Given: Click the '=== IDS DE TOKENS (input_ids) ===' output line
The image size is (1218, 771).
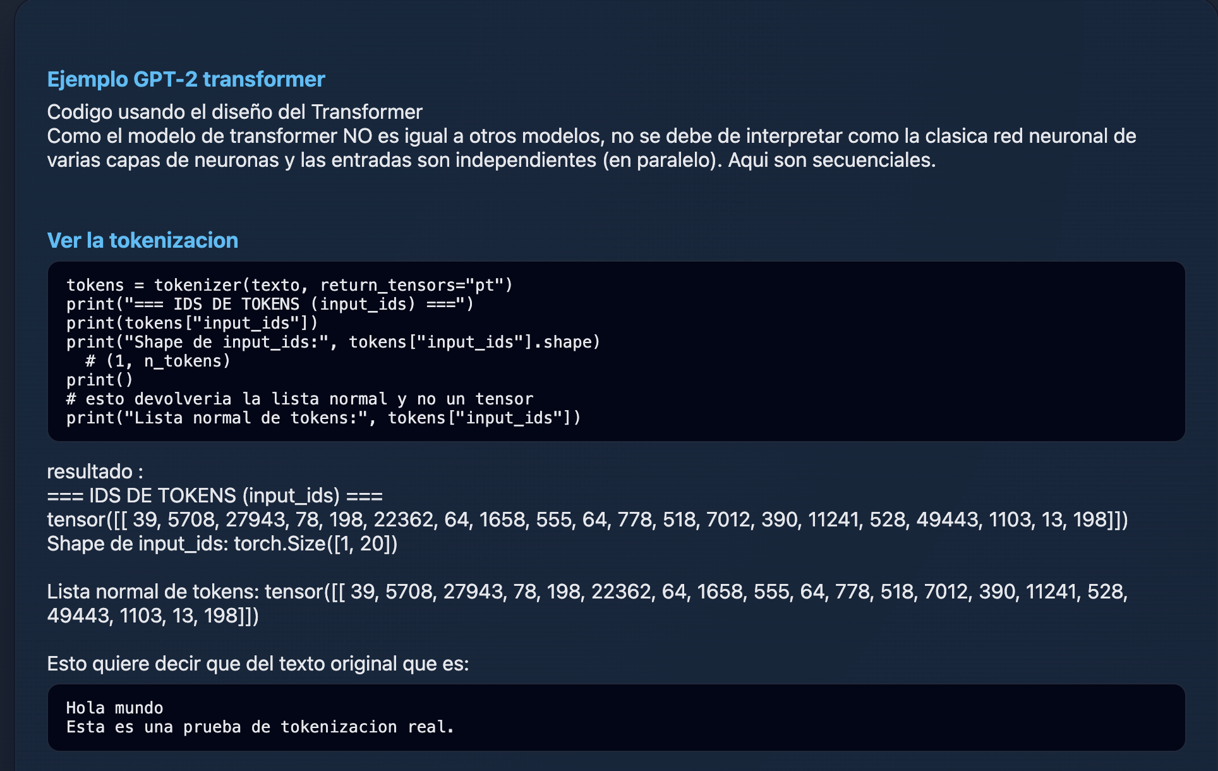Looking at the screenshot, I should [215, 495].
